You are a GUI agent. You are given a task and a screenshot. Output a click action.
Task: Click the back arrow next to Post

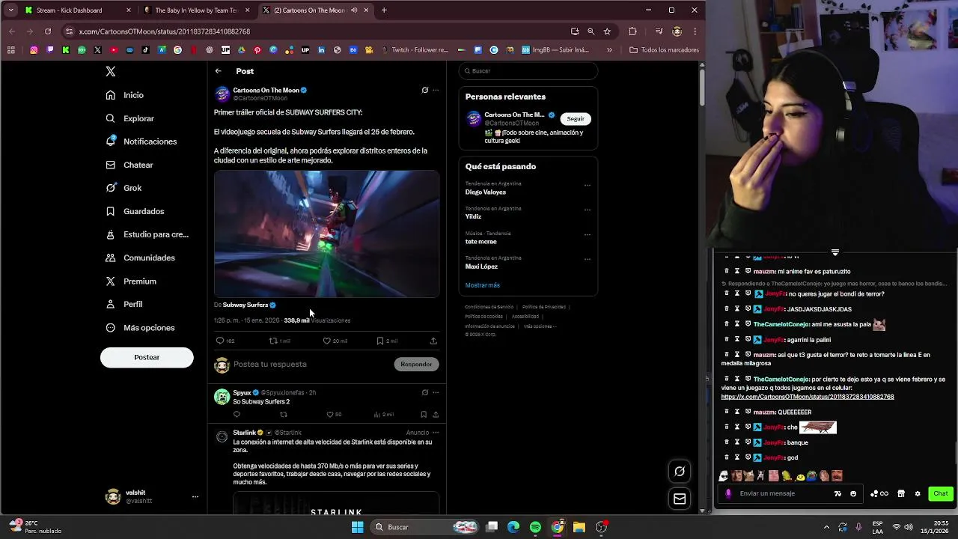point(218,71)
